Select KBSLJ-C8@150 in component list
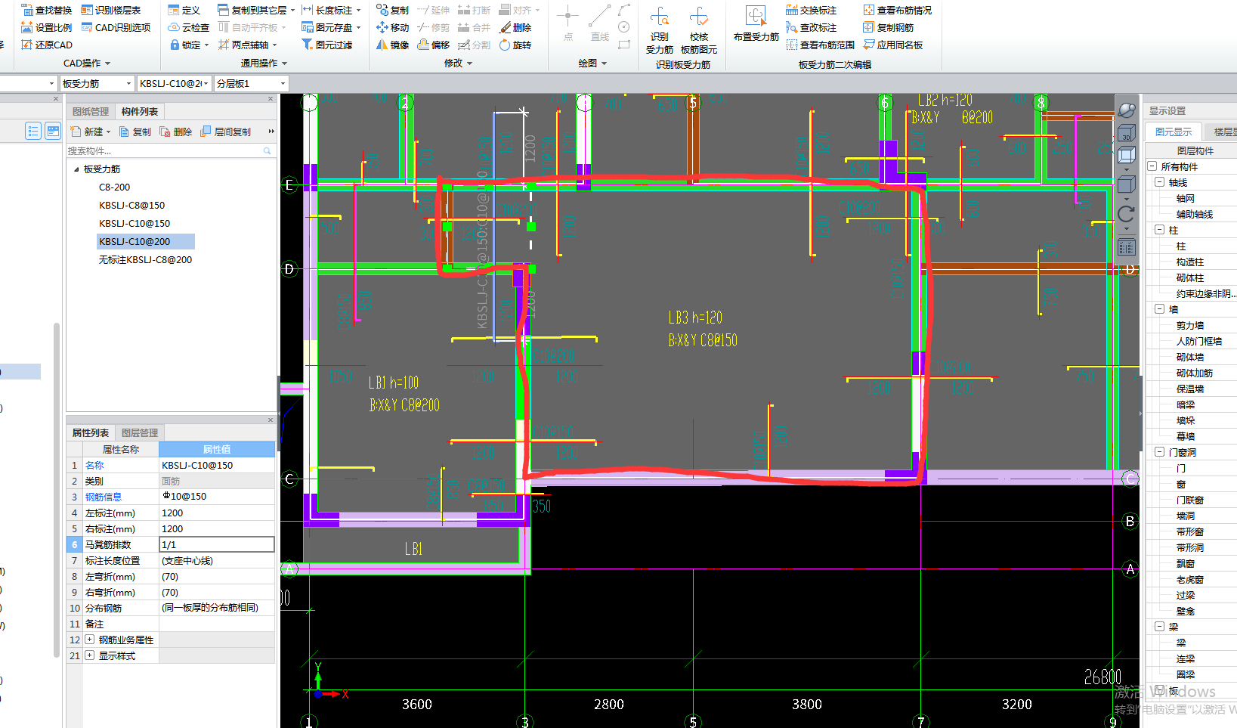The height and width of the screenshot is (728, 1237). [x=131, y=206]
